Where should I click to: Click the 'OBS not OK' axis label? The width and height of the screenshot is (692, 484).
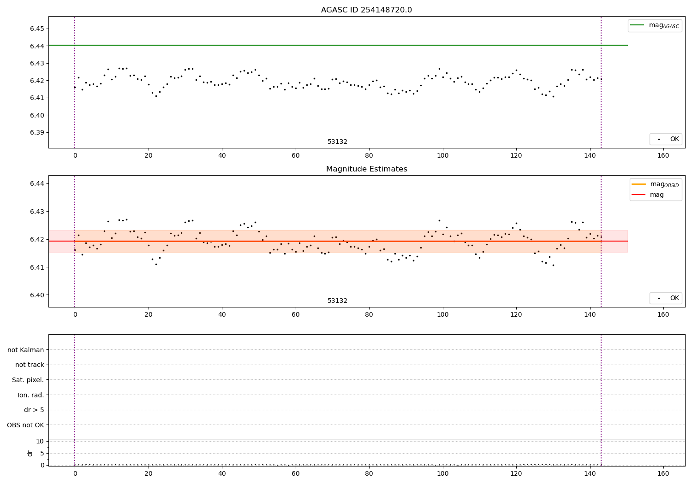(25, 425)
